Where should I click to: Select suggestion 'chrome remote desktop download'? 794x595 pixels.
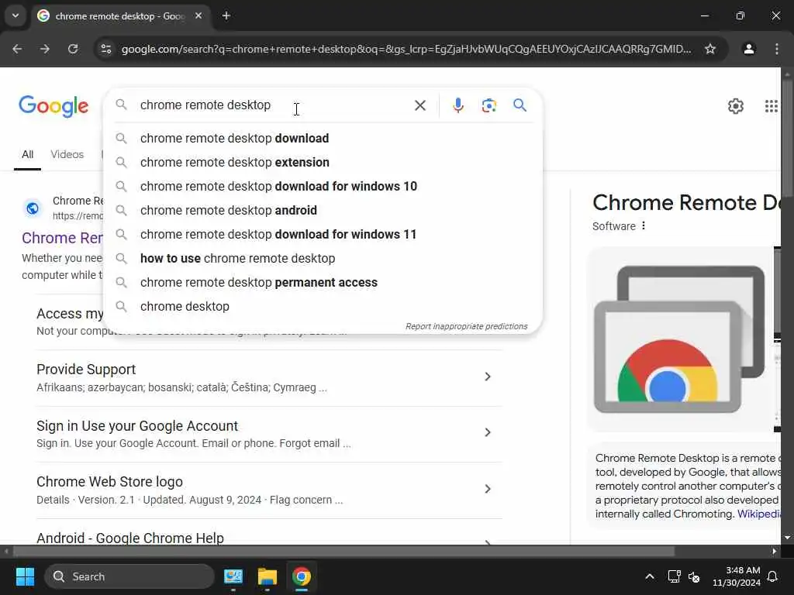[x=323, y=138]
